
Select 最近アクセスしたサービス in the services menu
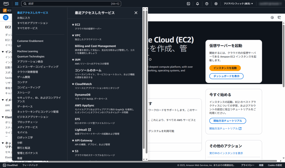coord(33,13)
